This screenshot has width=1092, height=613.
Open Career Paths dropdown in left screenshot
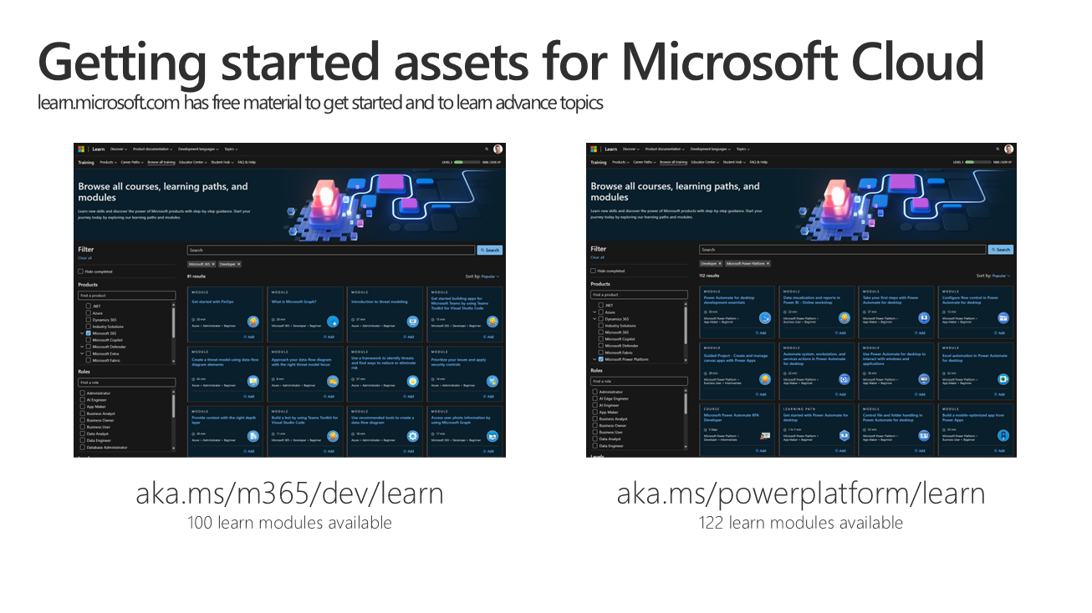(131, 162)
